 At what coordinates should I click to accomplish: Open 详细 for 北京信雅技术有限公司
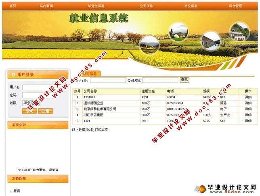pyautogui.click(x=248, y=109)
